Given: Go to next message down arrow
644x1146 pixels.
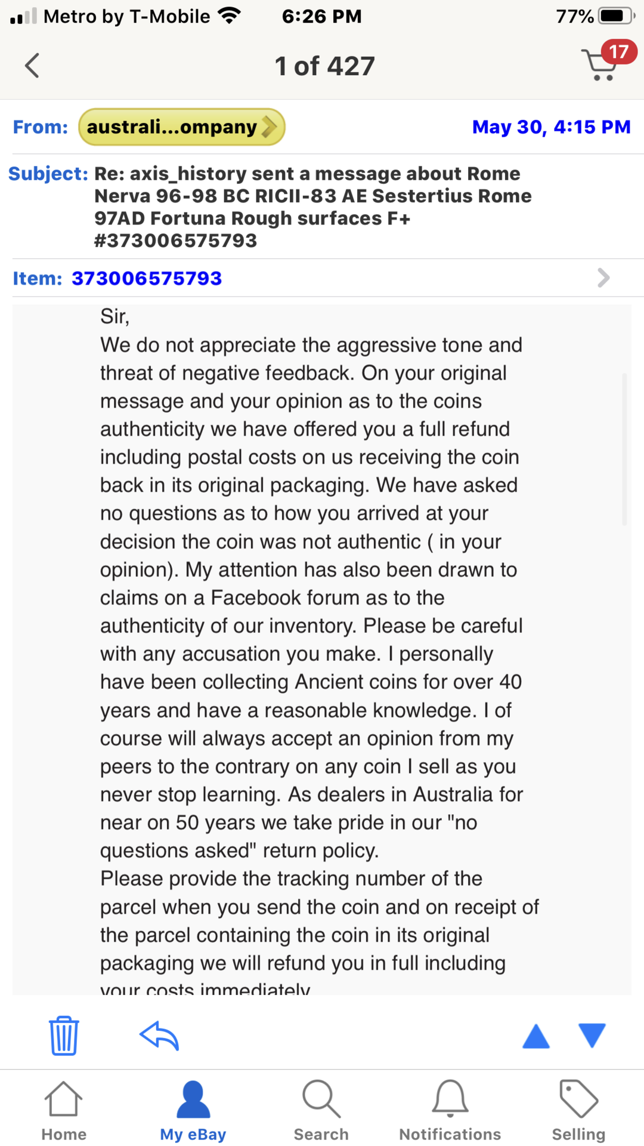Looking at the screenshot, I should (592, 1035).
